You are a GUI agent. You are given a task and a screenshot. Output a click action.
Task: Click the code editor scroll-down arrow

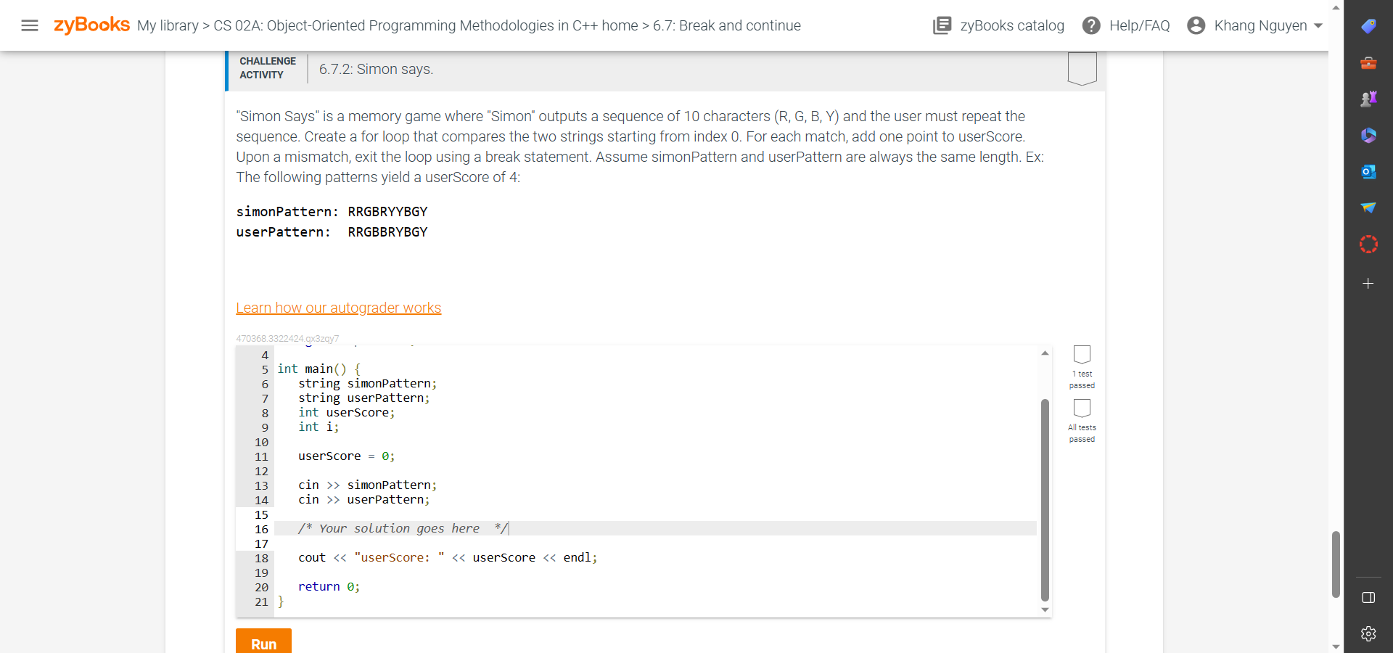[1045, 610]
